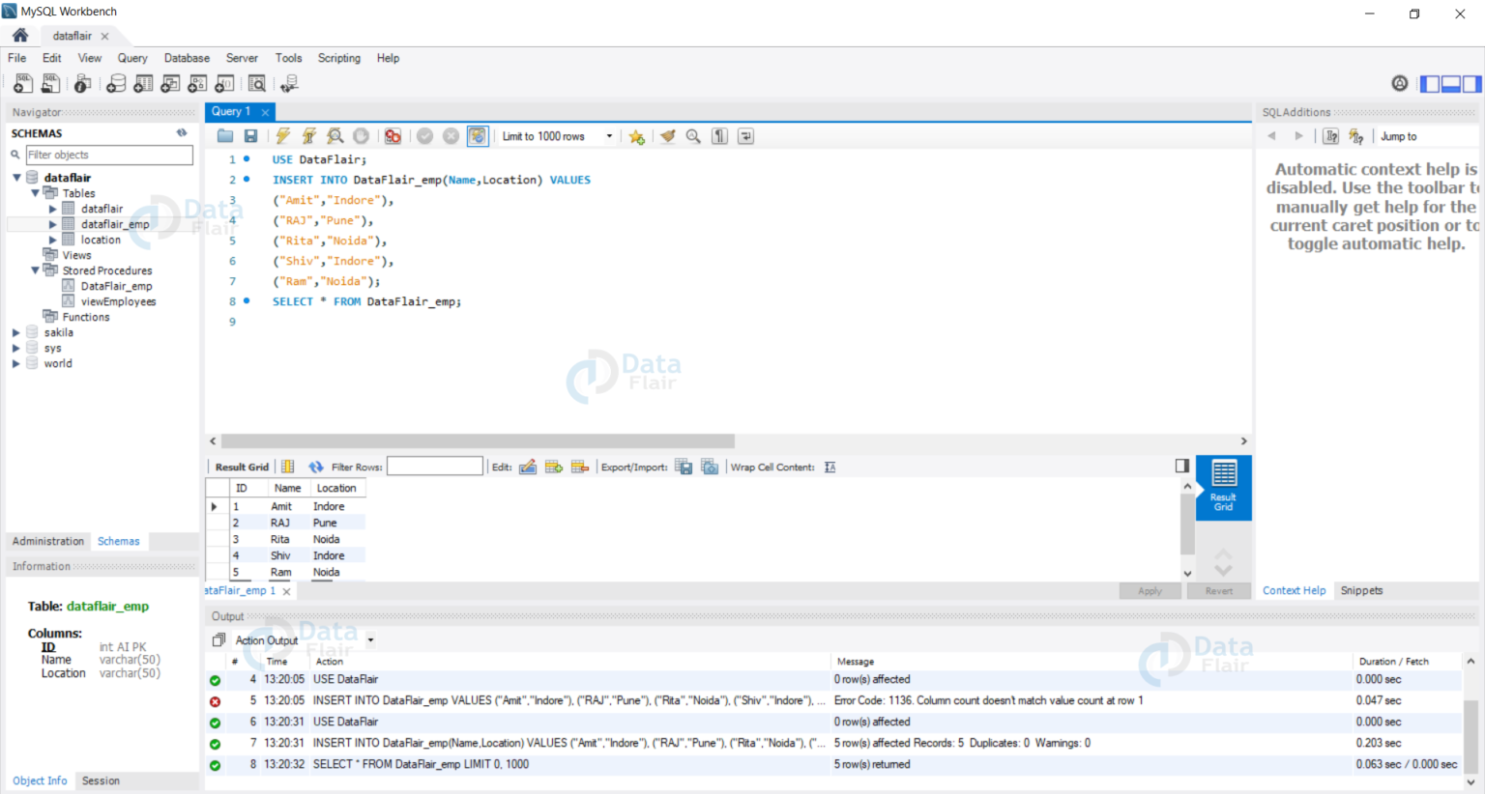
Task: Switch to the Administration tab
Action: click(48, 541)
